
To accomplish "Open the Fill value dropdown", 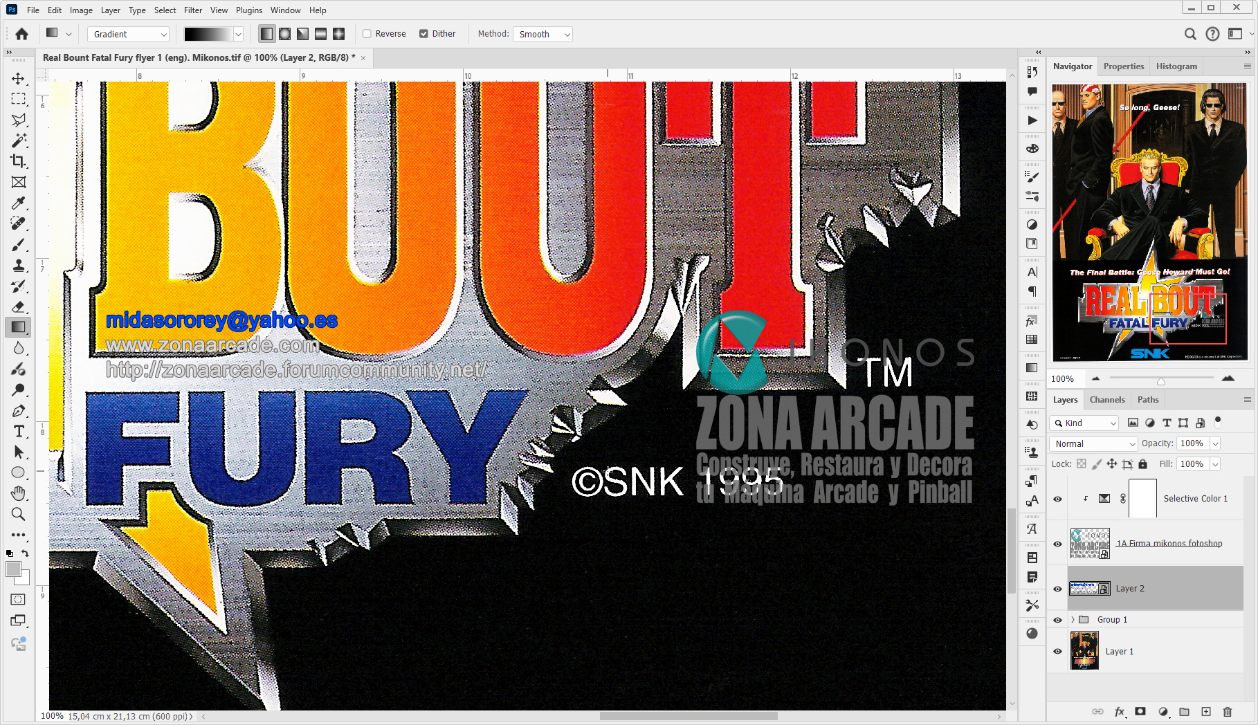I will 1215,464.
